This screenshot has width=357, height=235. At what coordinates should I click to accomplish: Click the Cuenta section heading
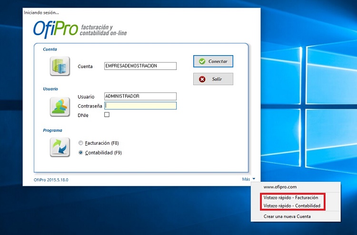50,49
